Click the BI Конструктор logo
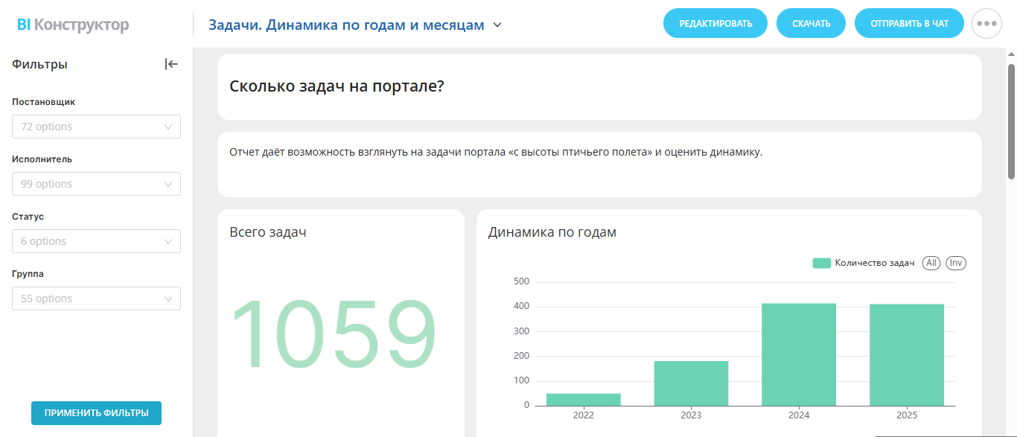Screen dimensions: 1017x437 tap(73, 25)
